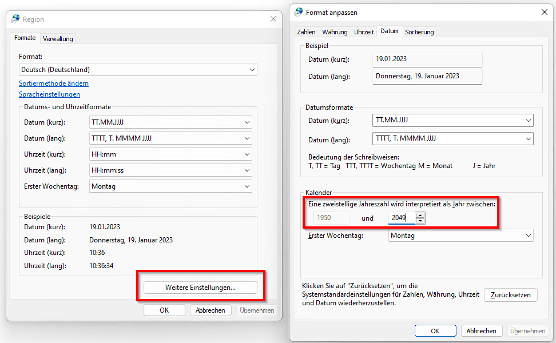The width and height of the screenshot is (556, 343).
Task: Open the Sortierung tab
Action: click(x=419, y=32)
